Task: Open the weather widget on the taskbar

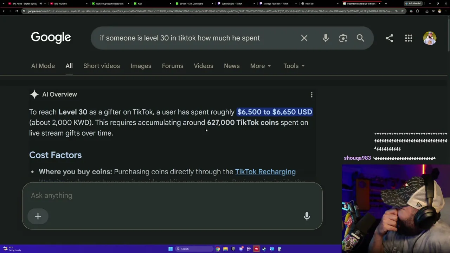Action: coord(12,249)
